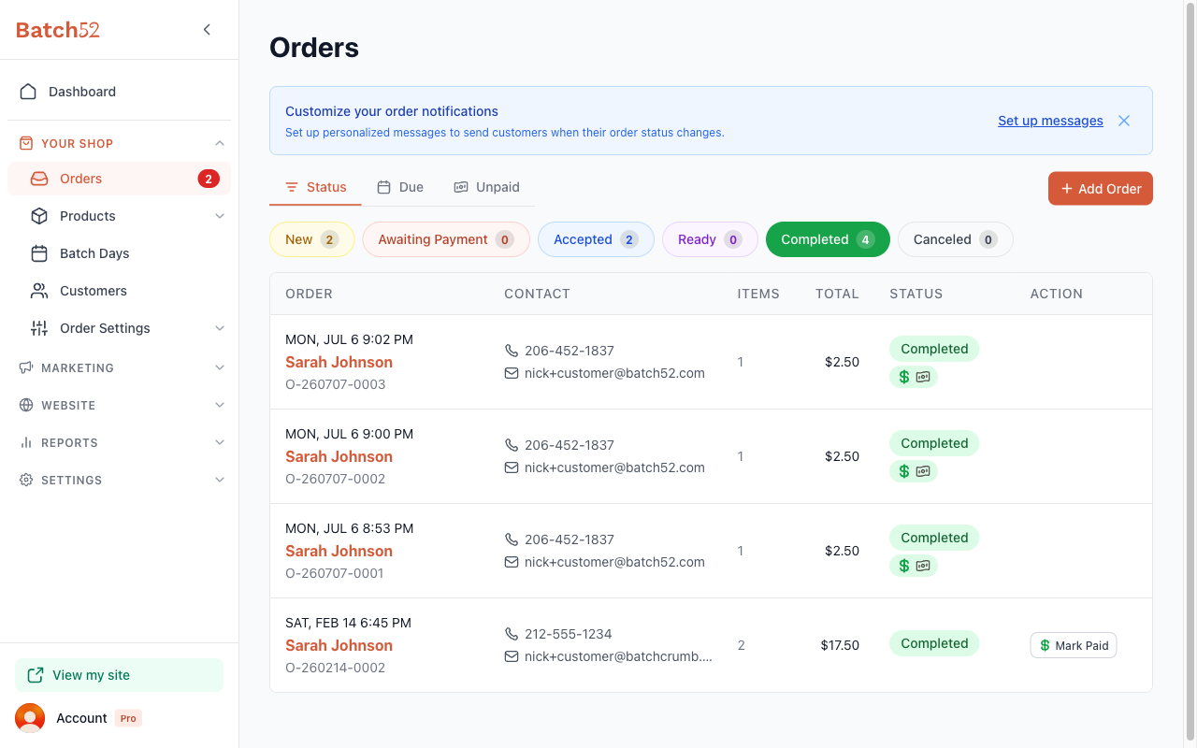The image size is (1197, 748).
Task: Click cash icon for order O-260707-0002
Action: (x=923, y=471)
